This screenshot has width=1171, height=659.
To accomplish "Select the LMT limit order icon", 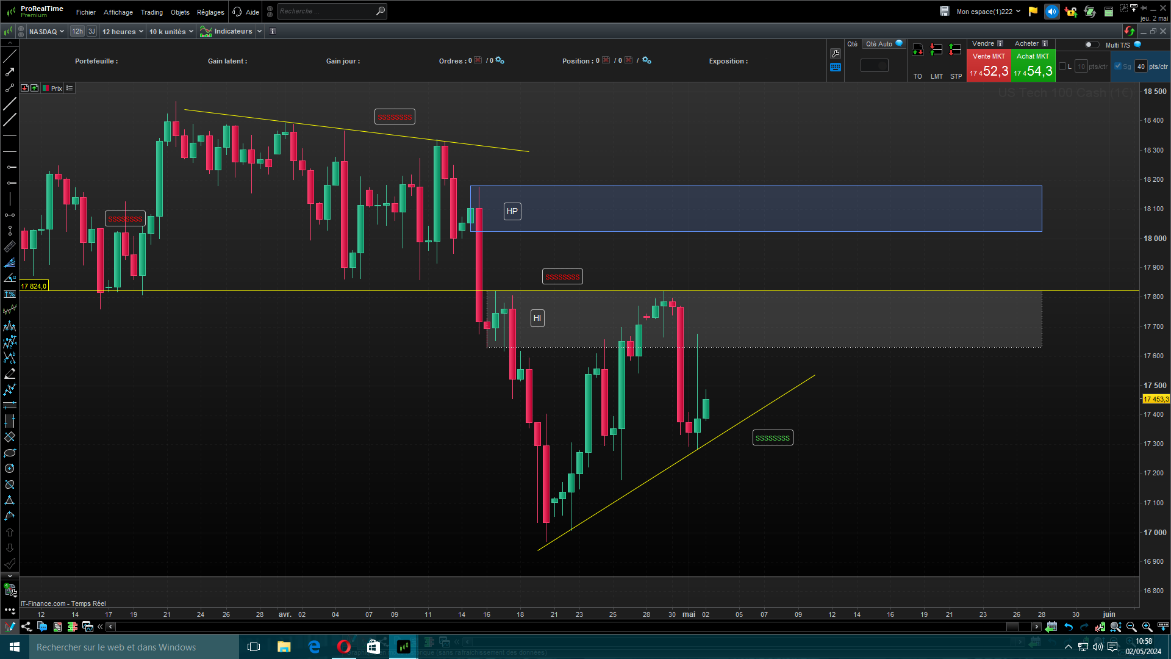I will pyautogui.click(x=936, y=50).
